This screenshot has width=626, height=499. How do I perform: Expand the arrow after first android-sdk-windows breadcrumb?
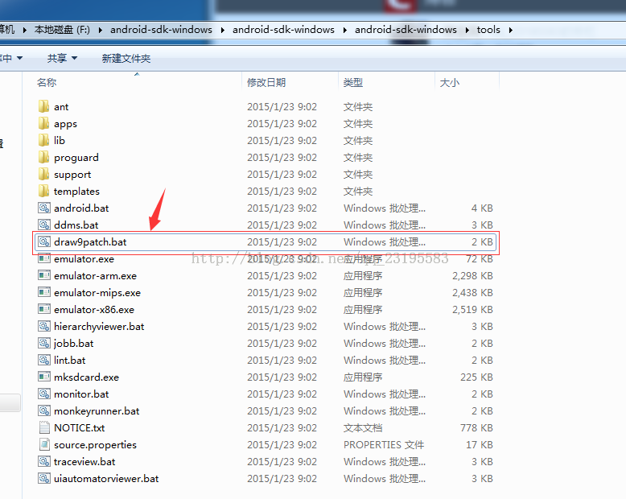pos(222,30)
